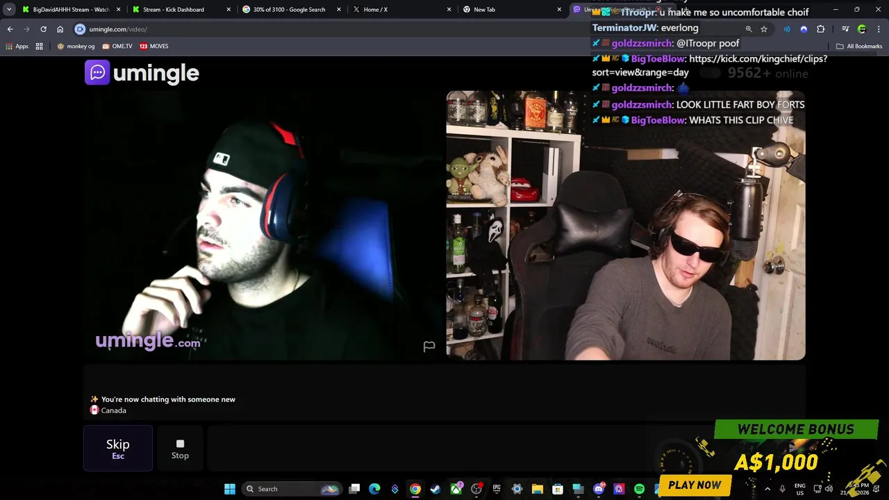Open the Chrome profile avatar

point(862,29)
